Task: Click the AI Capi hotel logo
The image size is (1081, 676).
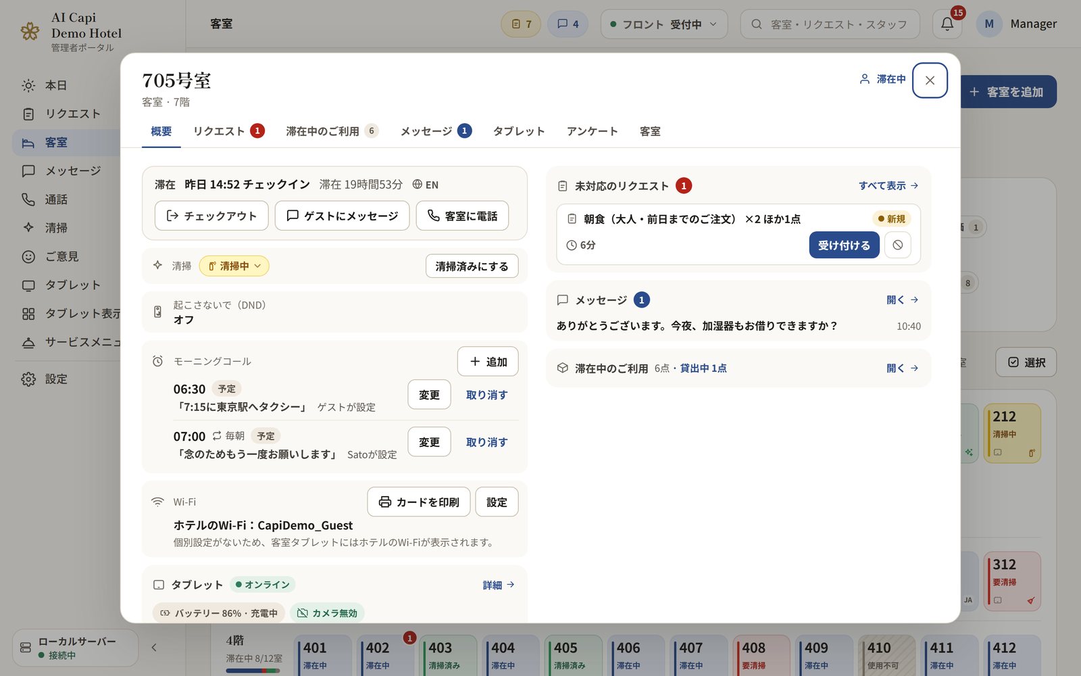Action: click(x=30, y=31)
